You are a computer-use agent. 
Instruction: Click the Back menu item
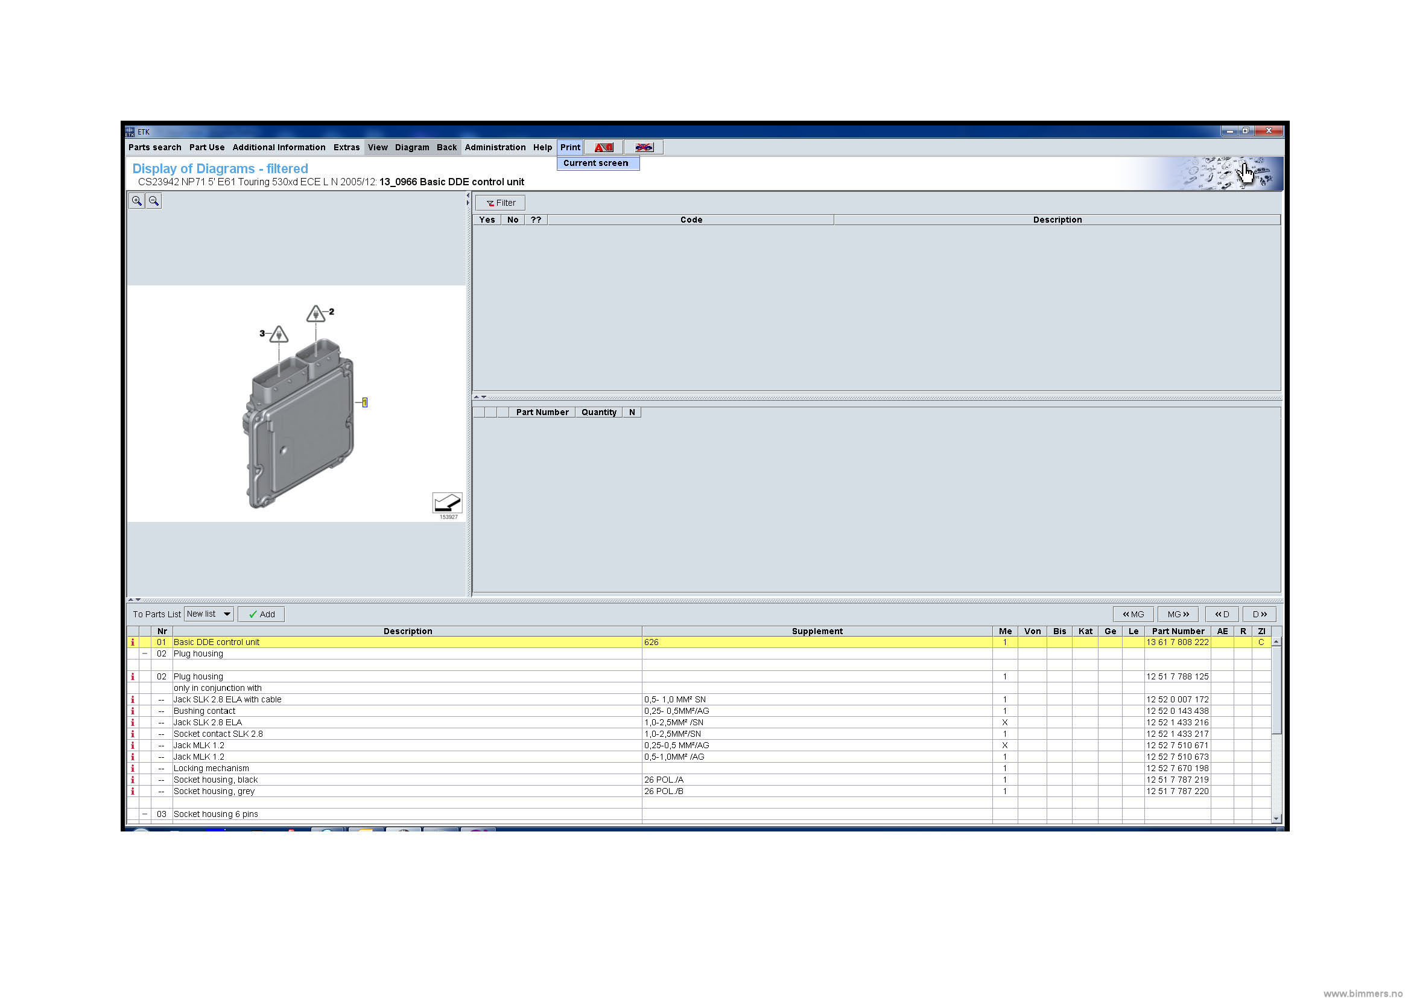pos(447,147)
